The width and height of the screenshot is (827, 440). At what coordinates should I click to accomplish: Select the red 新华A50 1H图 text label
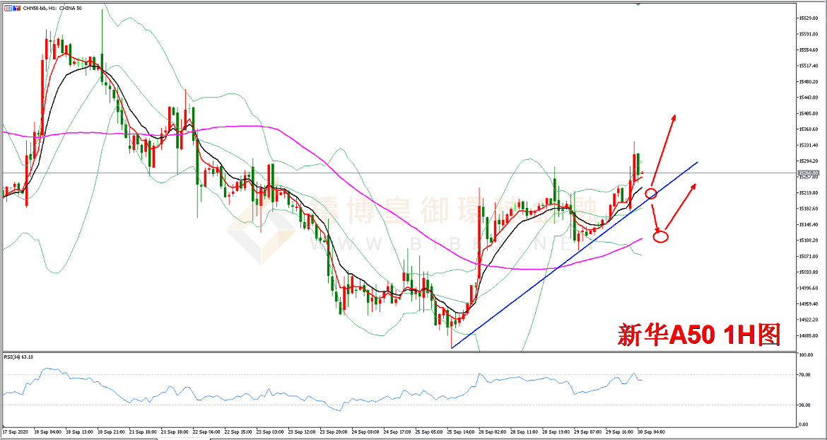click(x=698, y=335)
